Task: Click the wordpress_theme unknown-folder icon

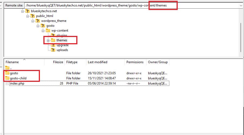Action: [x=38, y=21]
